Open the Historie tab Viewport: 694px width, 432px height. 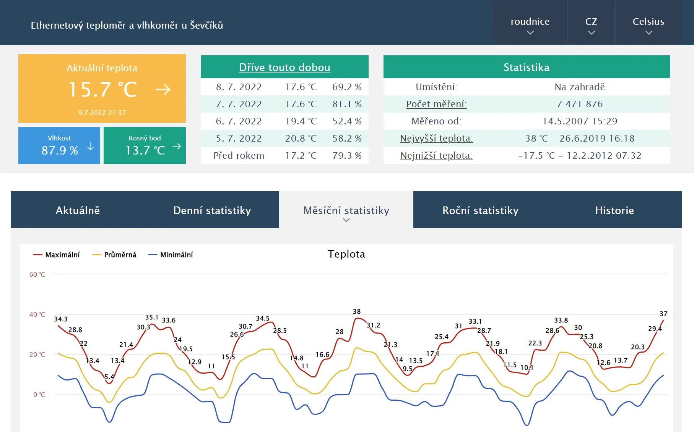615,210
